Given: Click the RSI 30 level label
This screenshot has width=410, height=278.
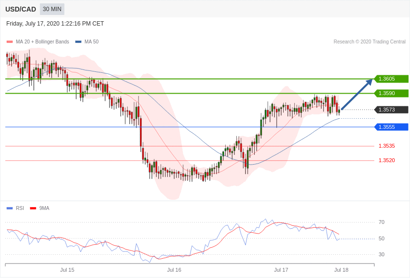Looking at the screenshot, I should click(382, 254).
